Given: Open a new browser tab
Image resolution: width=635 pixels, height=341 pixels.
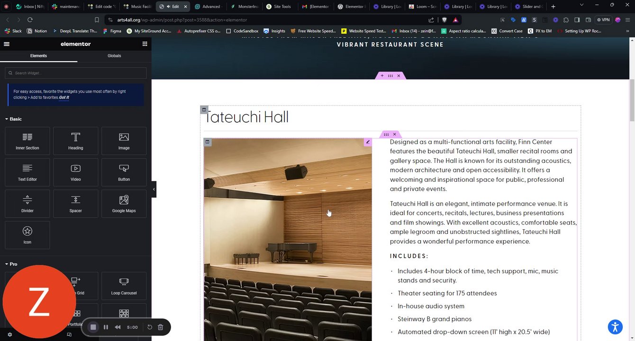Looking at the screenshot, I should pyautogui.click(x=553, y=7).
